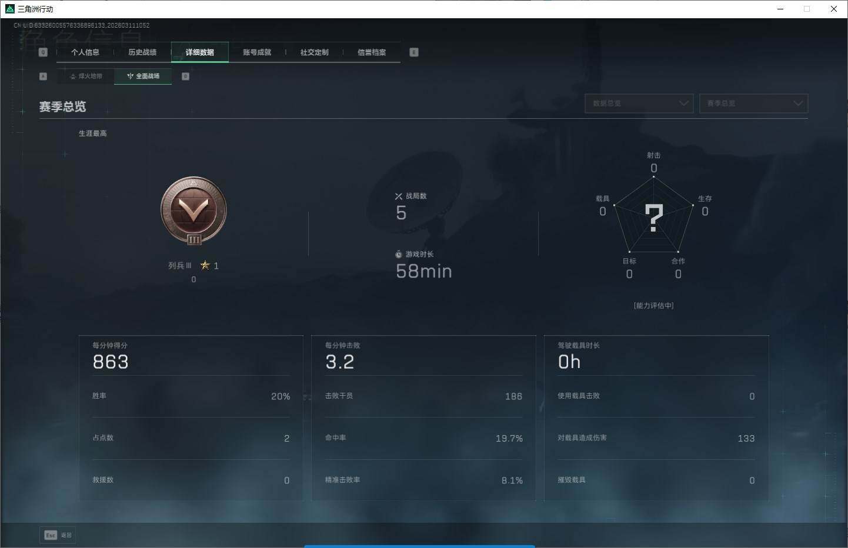This screenshot has width=848, height=548.
Task: Click the [能力评估中] status text
Action: coord(654,306)
